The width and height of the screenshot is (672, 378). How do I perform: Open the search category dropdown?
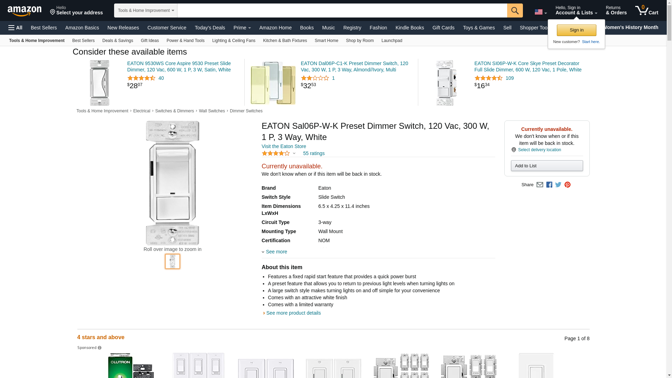click(146, 10)
